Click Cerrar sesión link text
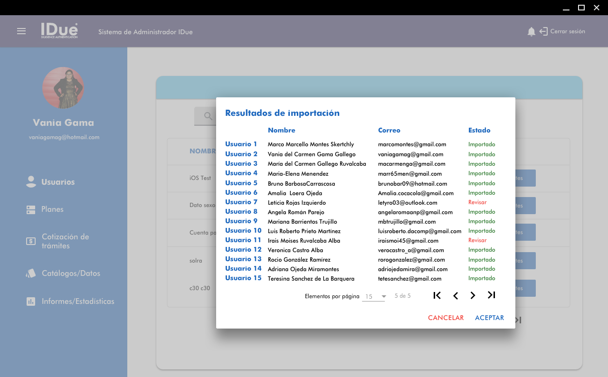Screen dimensions: 608x377 point(568,32)
